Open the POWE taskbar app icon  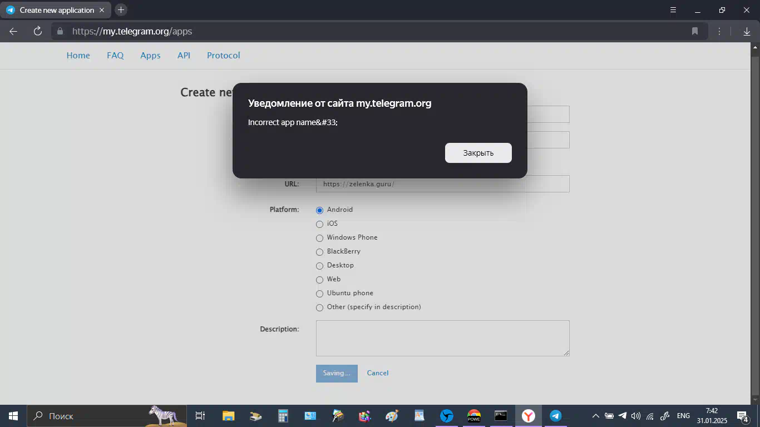click(x=474, y=416)
